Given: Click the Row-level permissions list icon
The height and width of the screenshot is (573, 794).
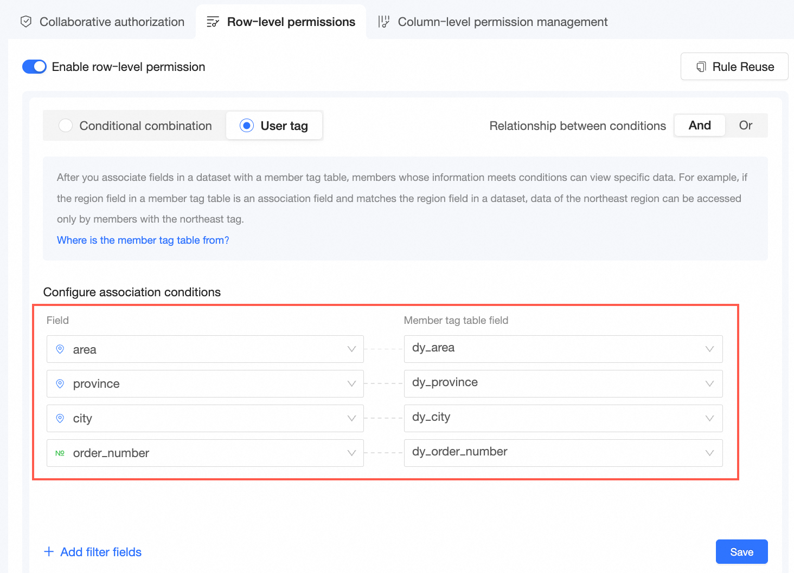Looking at the screenshot, I should [x=213, y=22].
